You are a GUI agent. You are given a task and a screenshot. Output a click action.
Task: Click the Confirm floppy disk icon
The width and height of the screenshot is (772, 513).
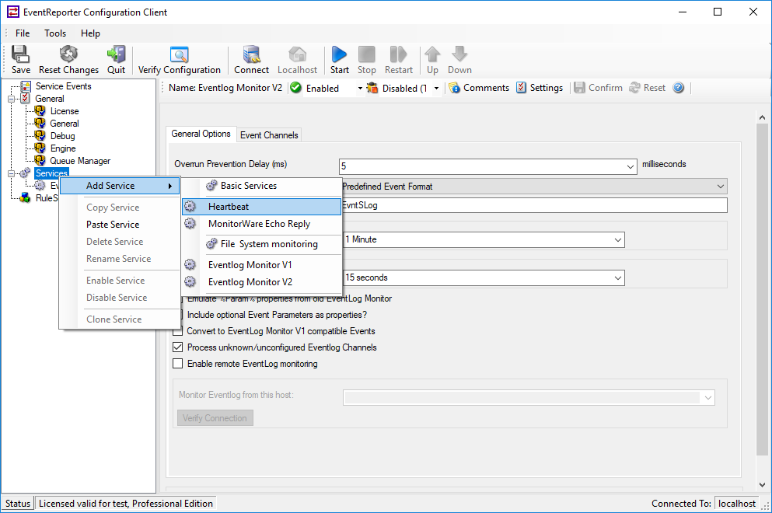579,88
